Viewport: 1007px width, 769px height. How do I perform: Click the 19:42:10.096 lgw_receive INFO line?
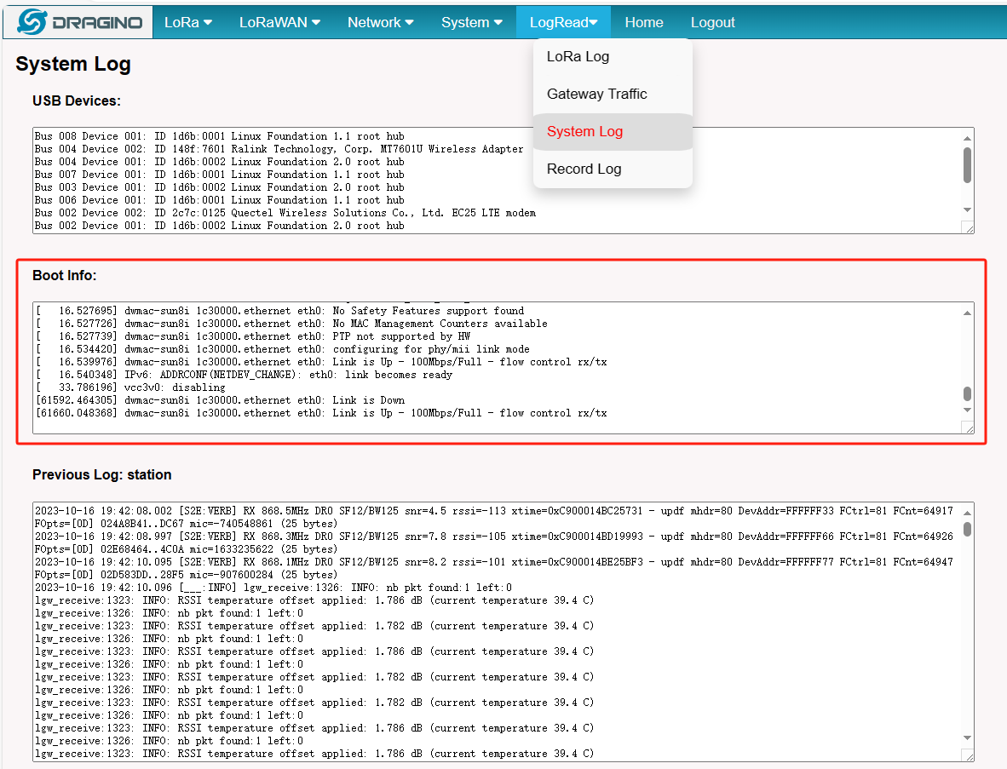coord(273,588)
